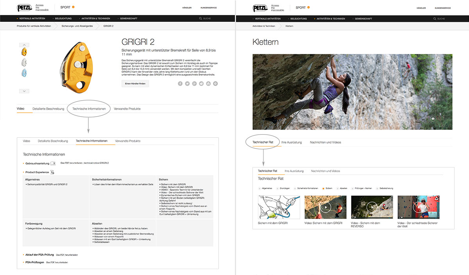Open the Product Experience info icon
Image resolution: width=469 pixels, height=275 pixels.
pyautogui.click(x=53, y=172)
